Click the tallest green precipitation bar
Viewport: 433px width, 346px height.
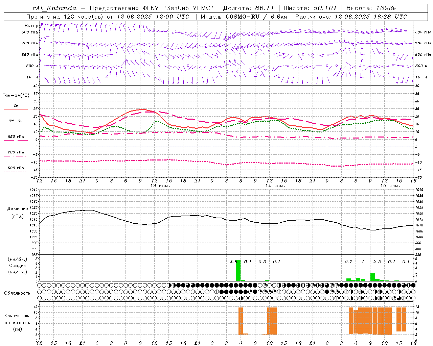[238, 270]
